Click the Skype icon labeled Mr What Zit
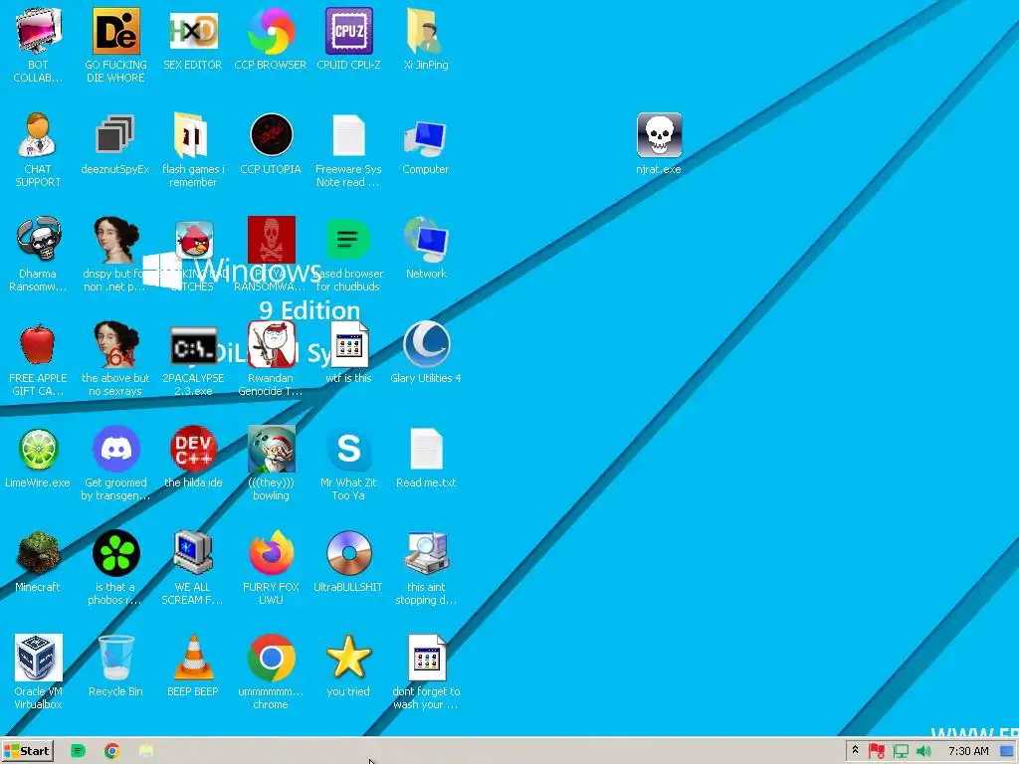The height and width of the screenshot is (764, 1019). (348, 463)
